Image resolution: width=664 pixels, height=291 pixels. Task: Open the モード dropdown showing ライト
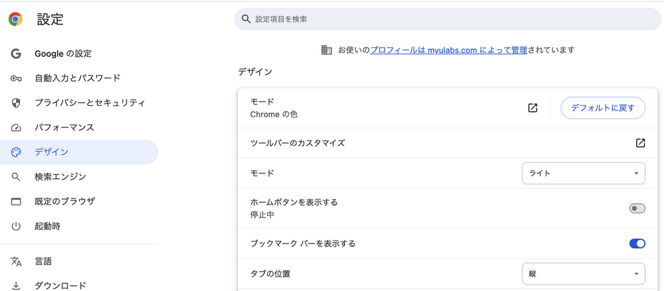[584, 173]
